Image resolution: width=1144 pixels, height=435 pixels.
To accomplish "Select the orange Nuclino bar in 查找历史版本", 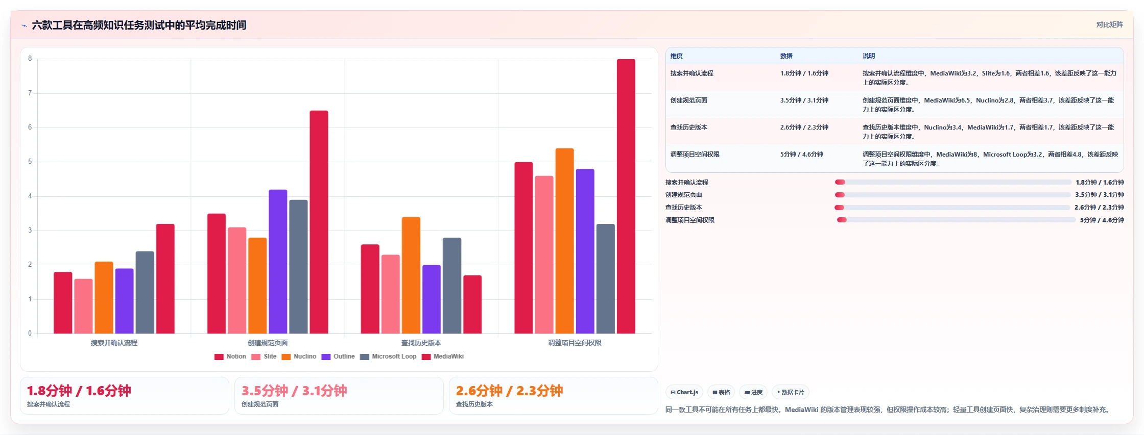I will click(x=411, y=275).
